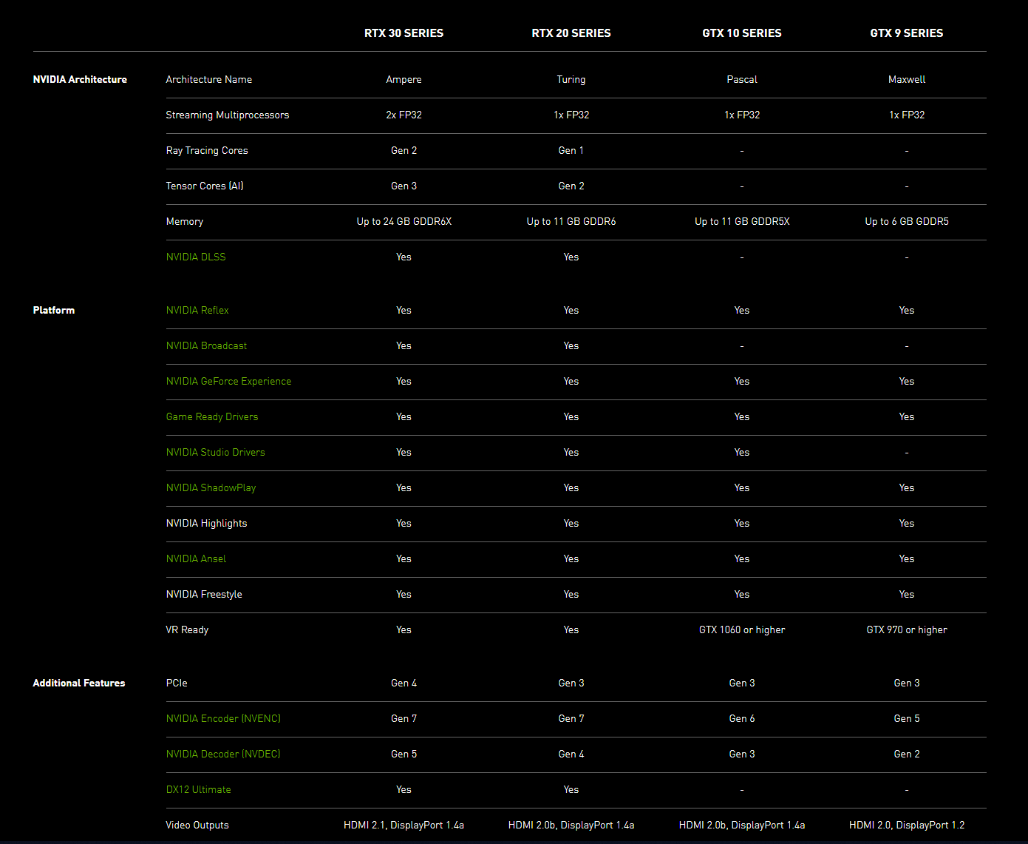Image resolution: width=1028 pixels, height=844 pixels.
Task: Click the NVIDIA Freestyle row label
Action: 204,594
